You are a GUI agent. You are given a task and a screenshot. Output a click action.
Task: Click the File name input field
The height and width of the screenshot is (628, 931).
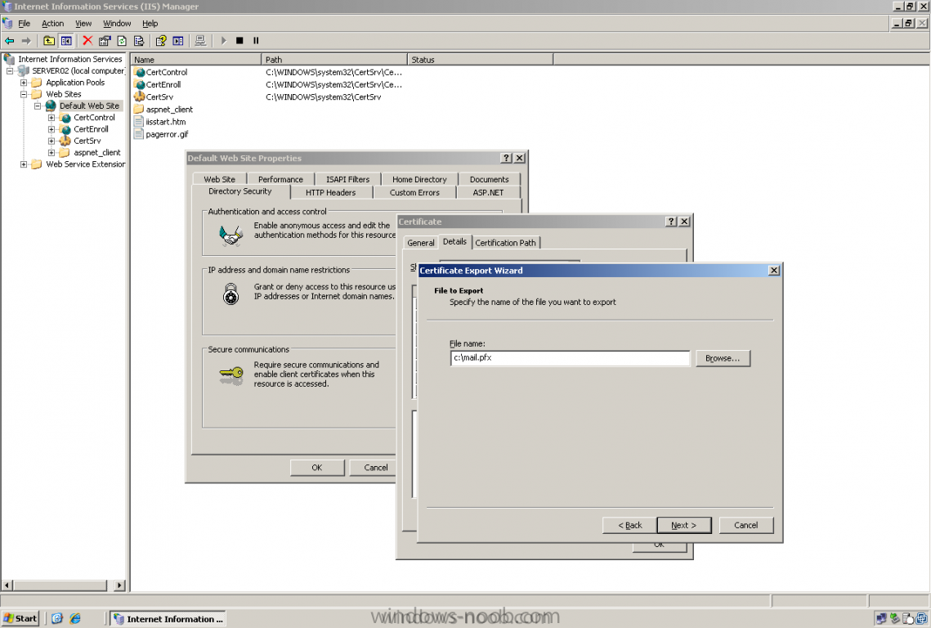[570, 358]
